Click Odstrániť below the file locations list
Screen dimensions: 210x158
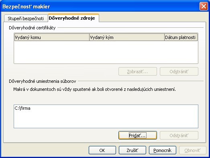179,135
